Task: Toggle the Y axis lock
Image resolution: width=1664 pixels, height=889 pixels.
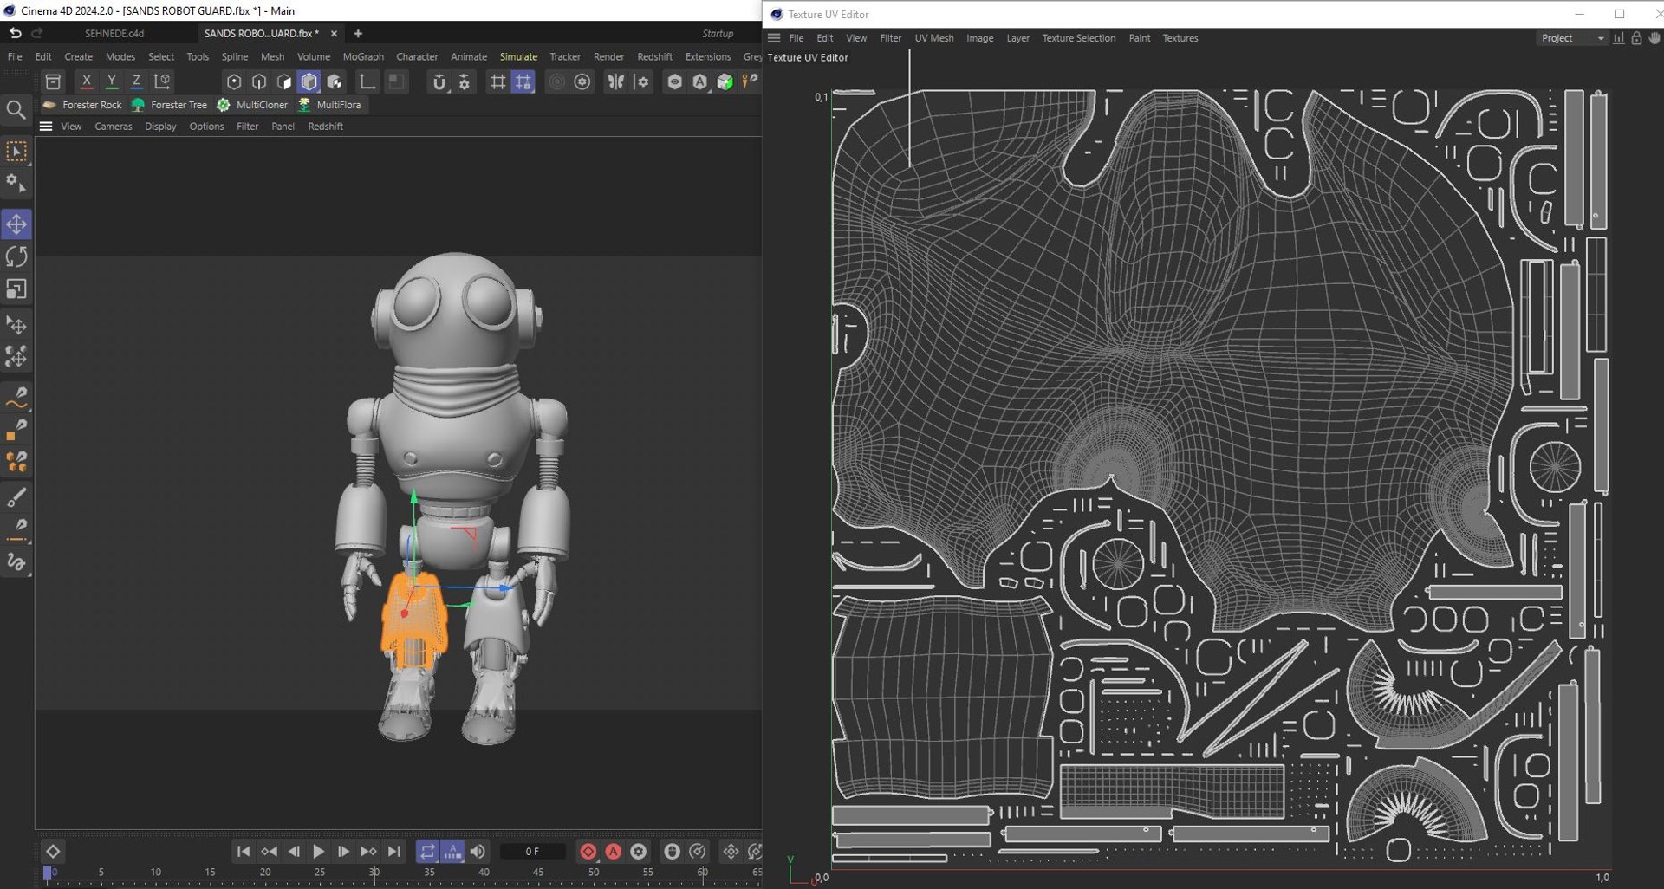Action: (111, 81)
